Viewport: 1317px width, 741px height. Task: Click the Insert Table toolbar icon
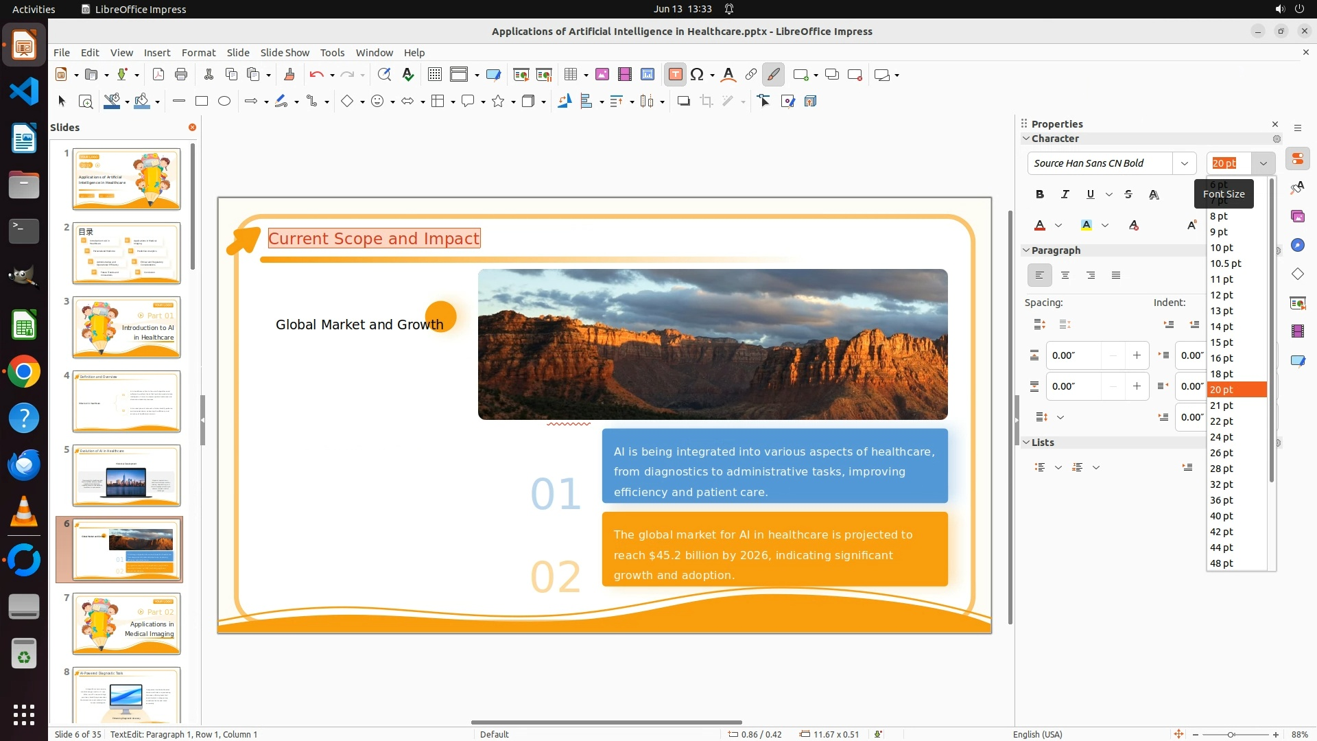(570, 75)
